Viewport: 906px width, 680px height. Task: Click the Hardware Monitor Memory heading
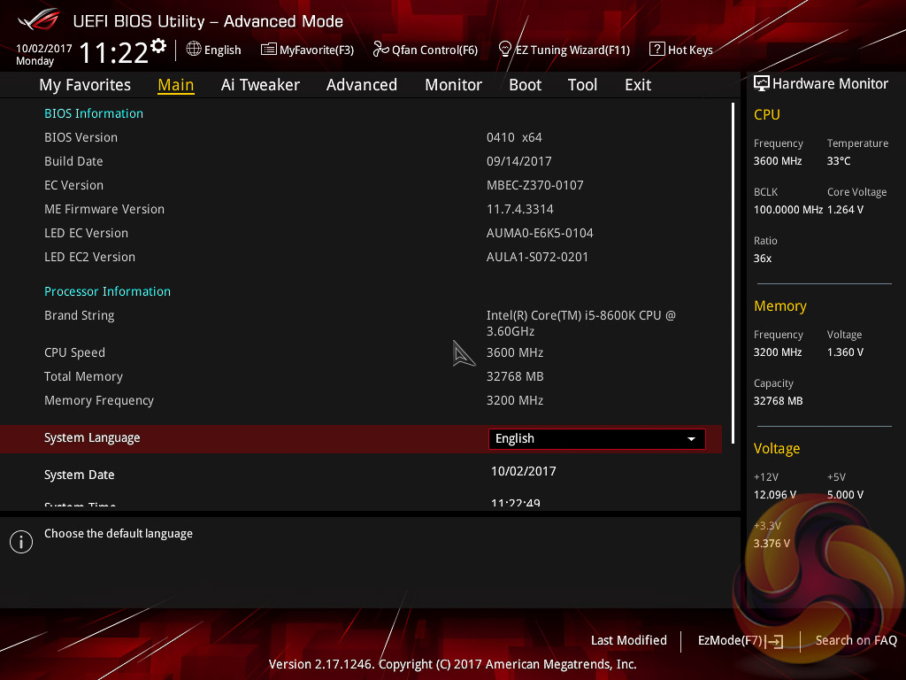[780, 305]
